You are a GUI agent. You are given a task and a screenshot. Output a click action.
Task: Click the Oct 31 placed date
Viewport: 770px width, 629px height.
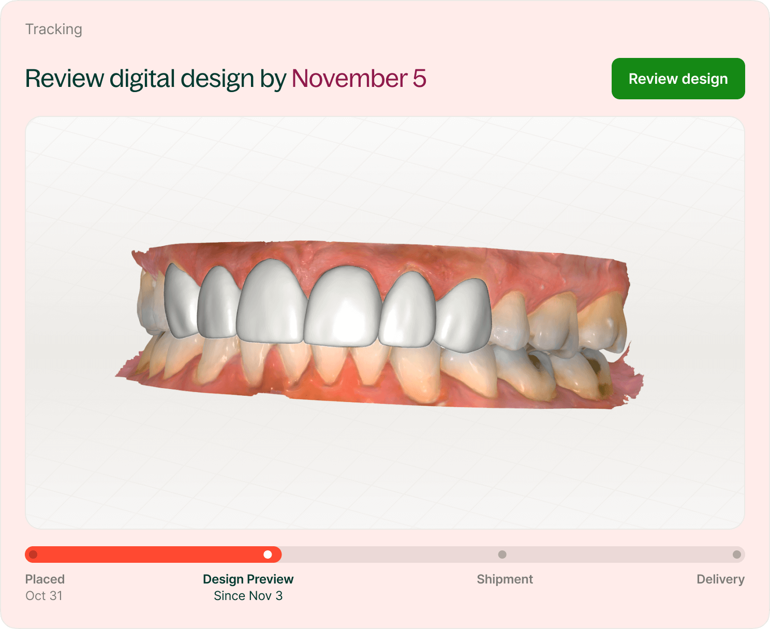click(44, 596)
